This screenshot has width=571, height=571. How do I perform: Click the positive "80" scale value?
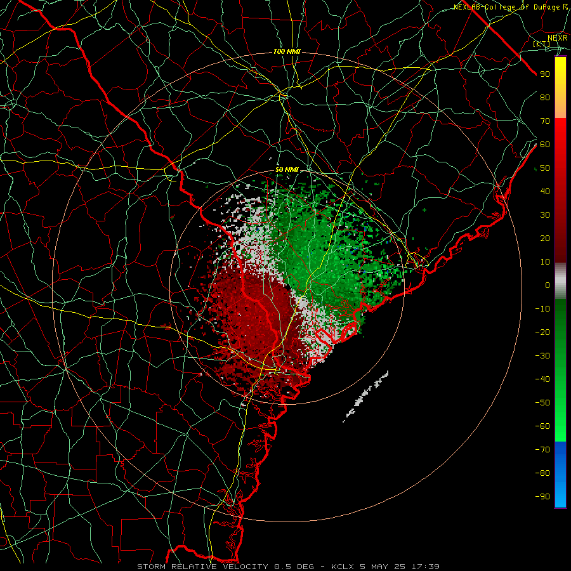(545, 98)
